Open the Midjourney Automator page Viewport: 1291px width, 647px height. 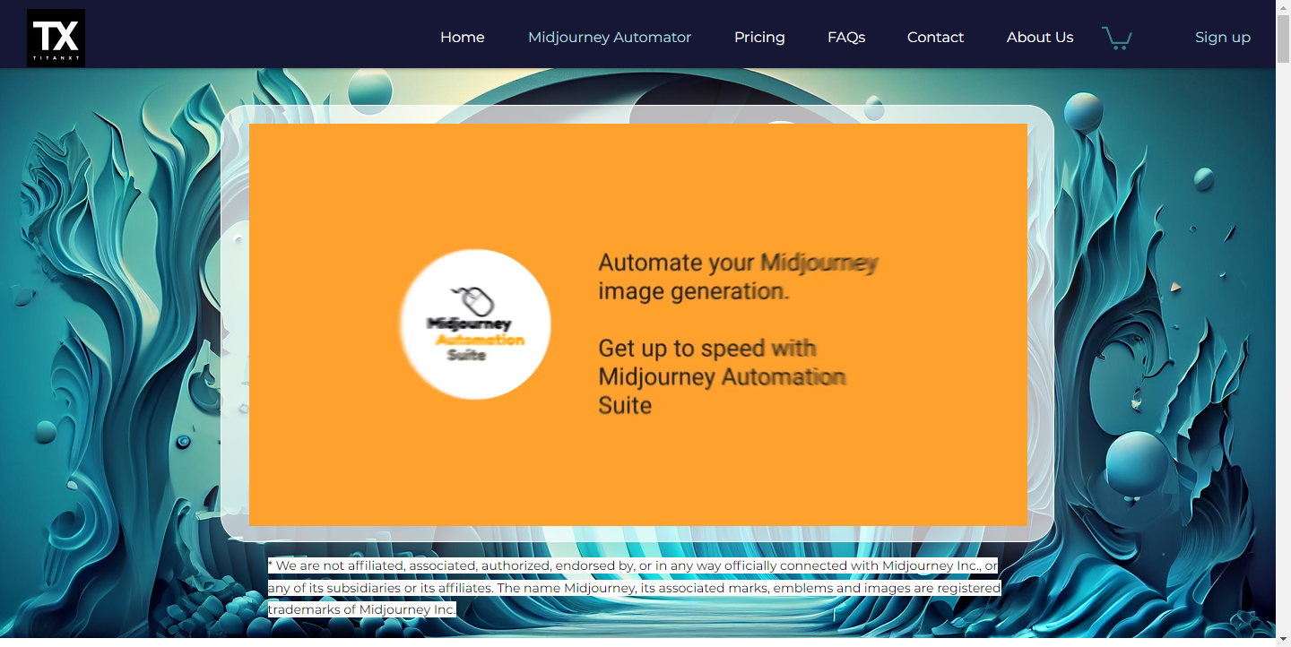click(610, 38)
